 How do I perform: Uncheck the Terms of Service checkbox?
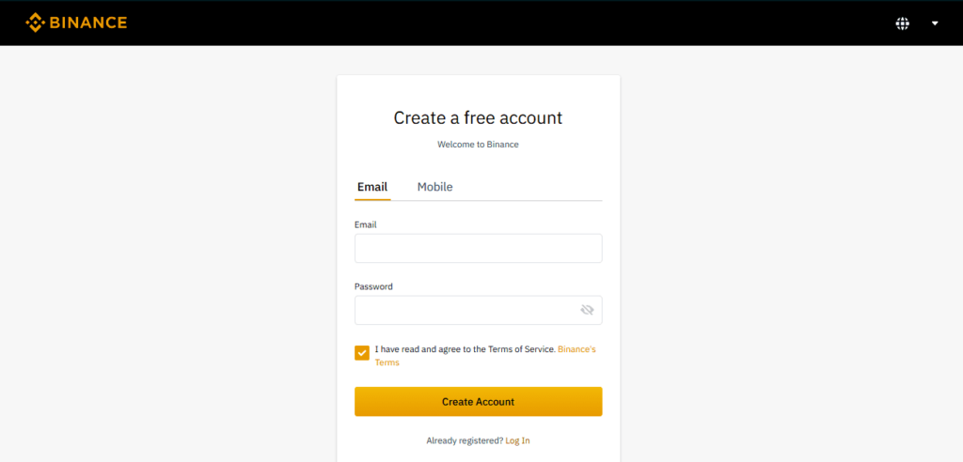pyautogui.click(x=362, y=353)
